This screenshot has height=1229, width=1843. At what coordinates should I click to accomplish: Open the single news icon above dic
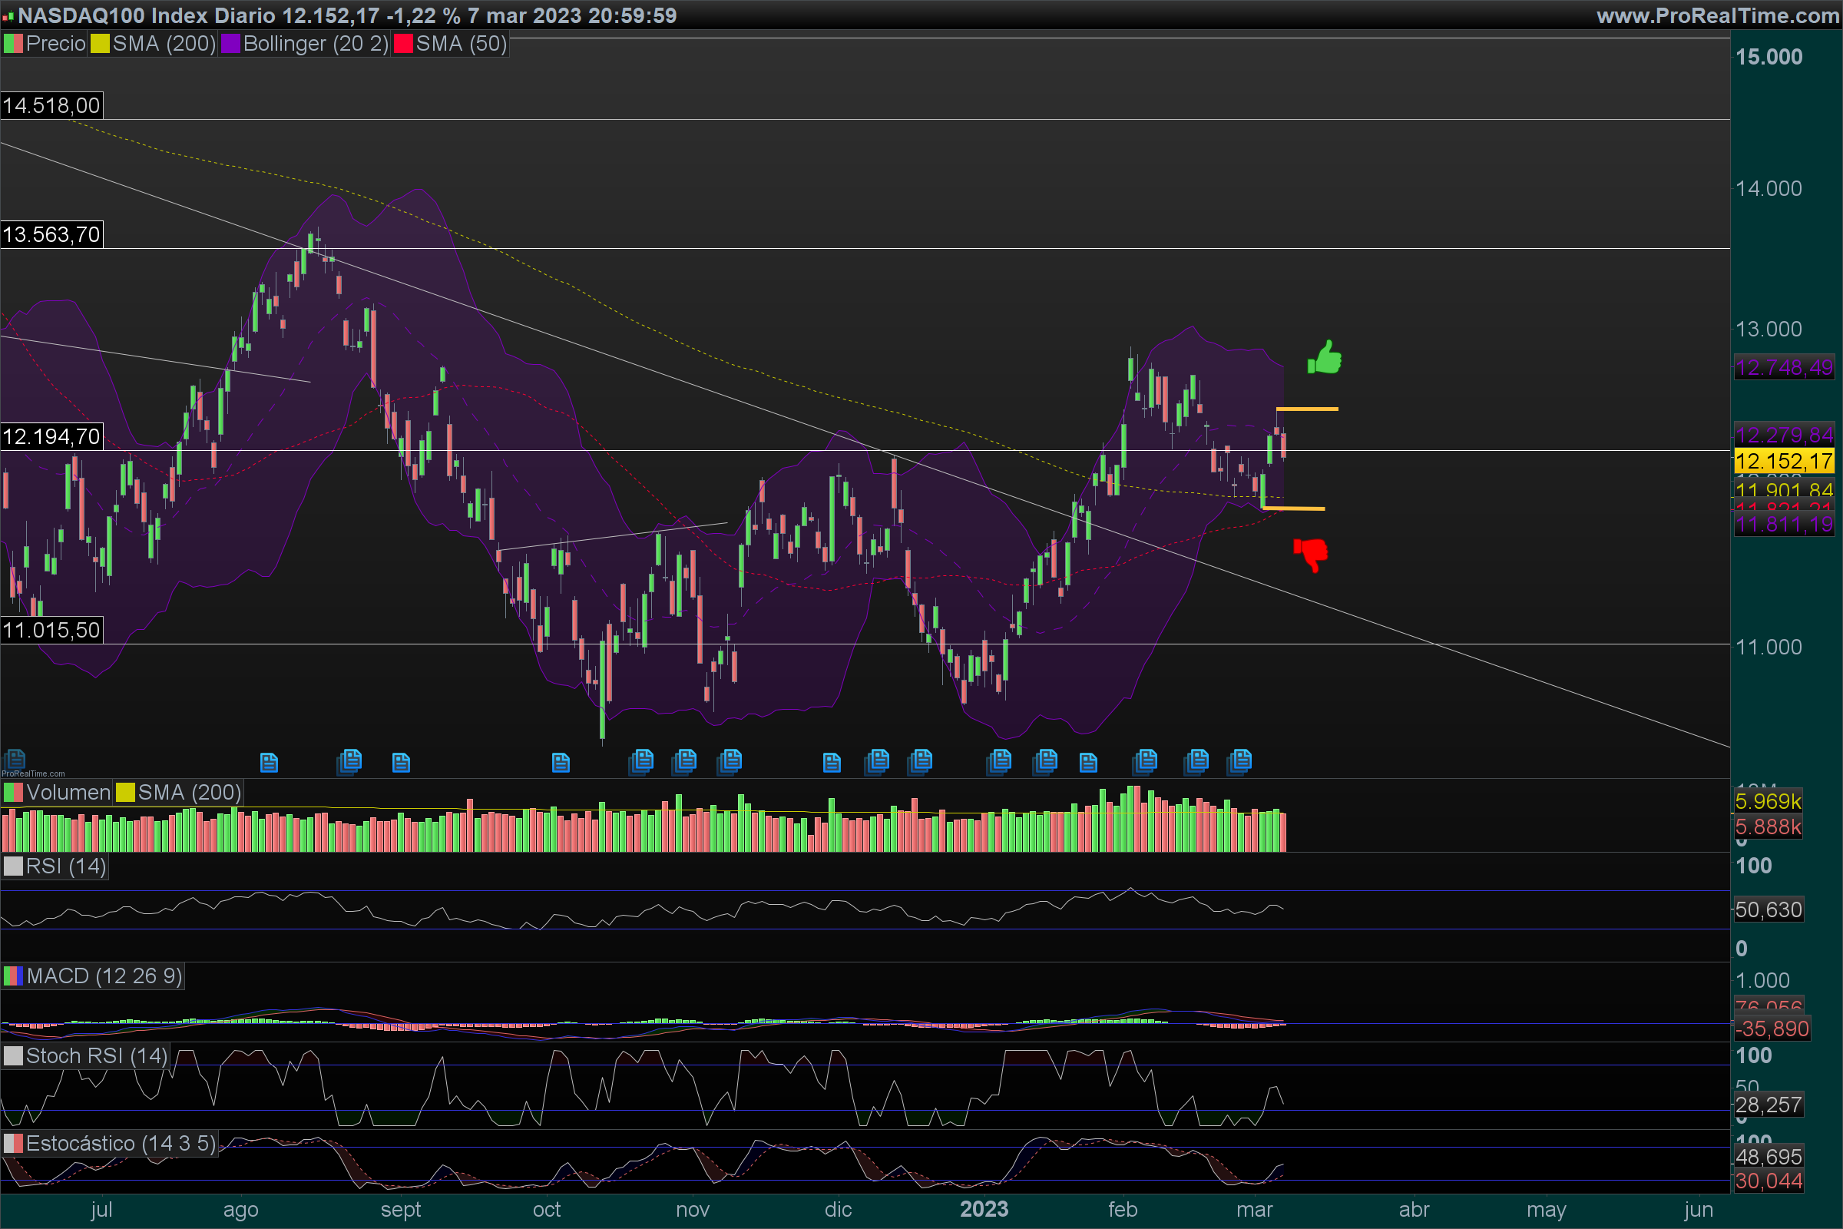click(832, 762)
